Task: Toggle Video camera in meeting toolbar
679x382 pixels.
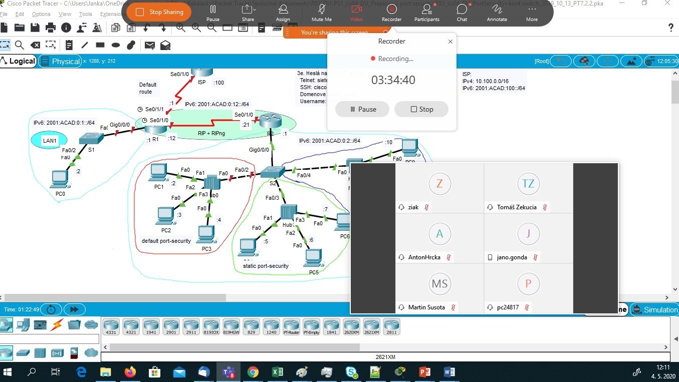Action: (x=356, y=13)
